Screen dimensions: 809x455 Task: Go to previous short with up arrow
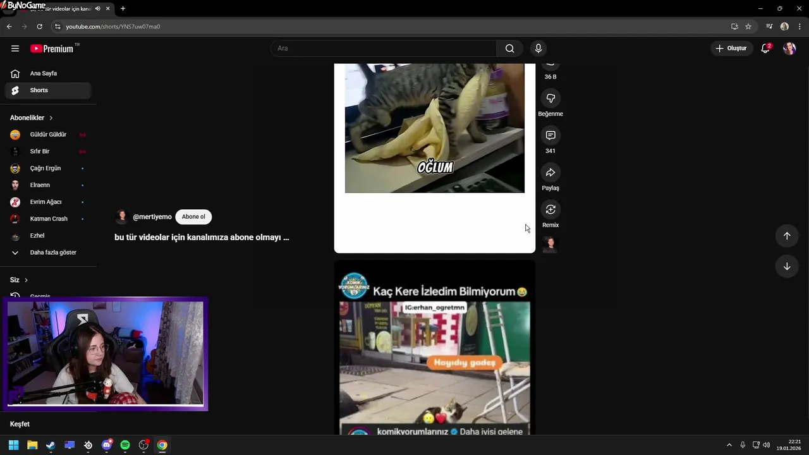[x=787, y=236]
